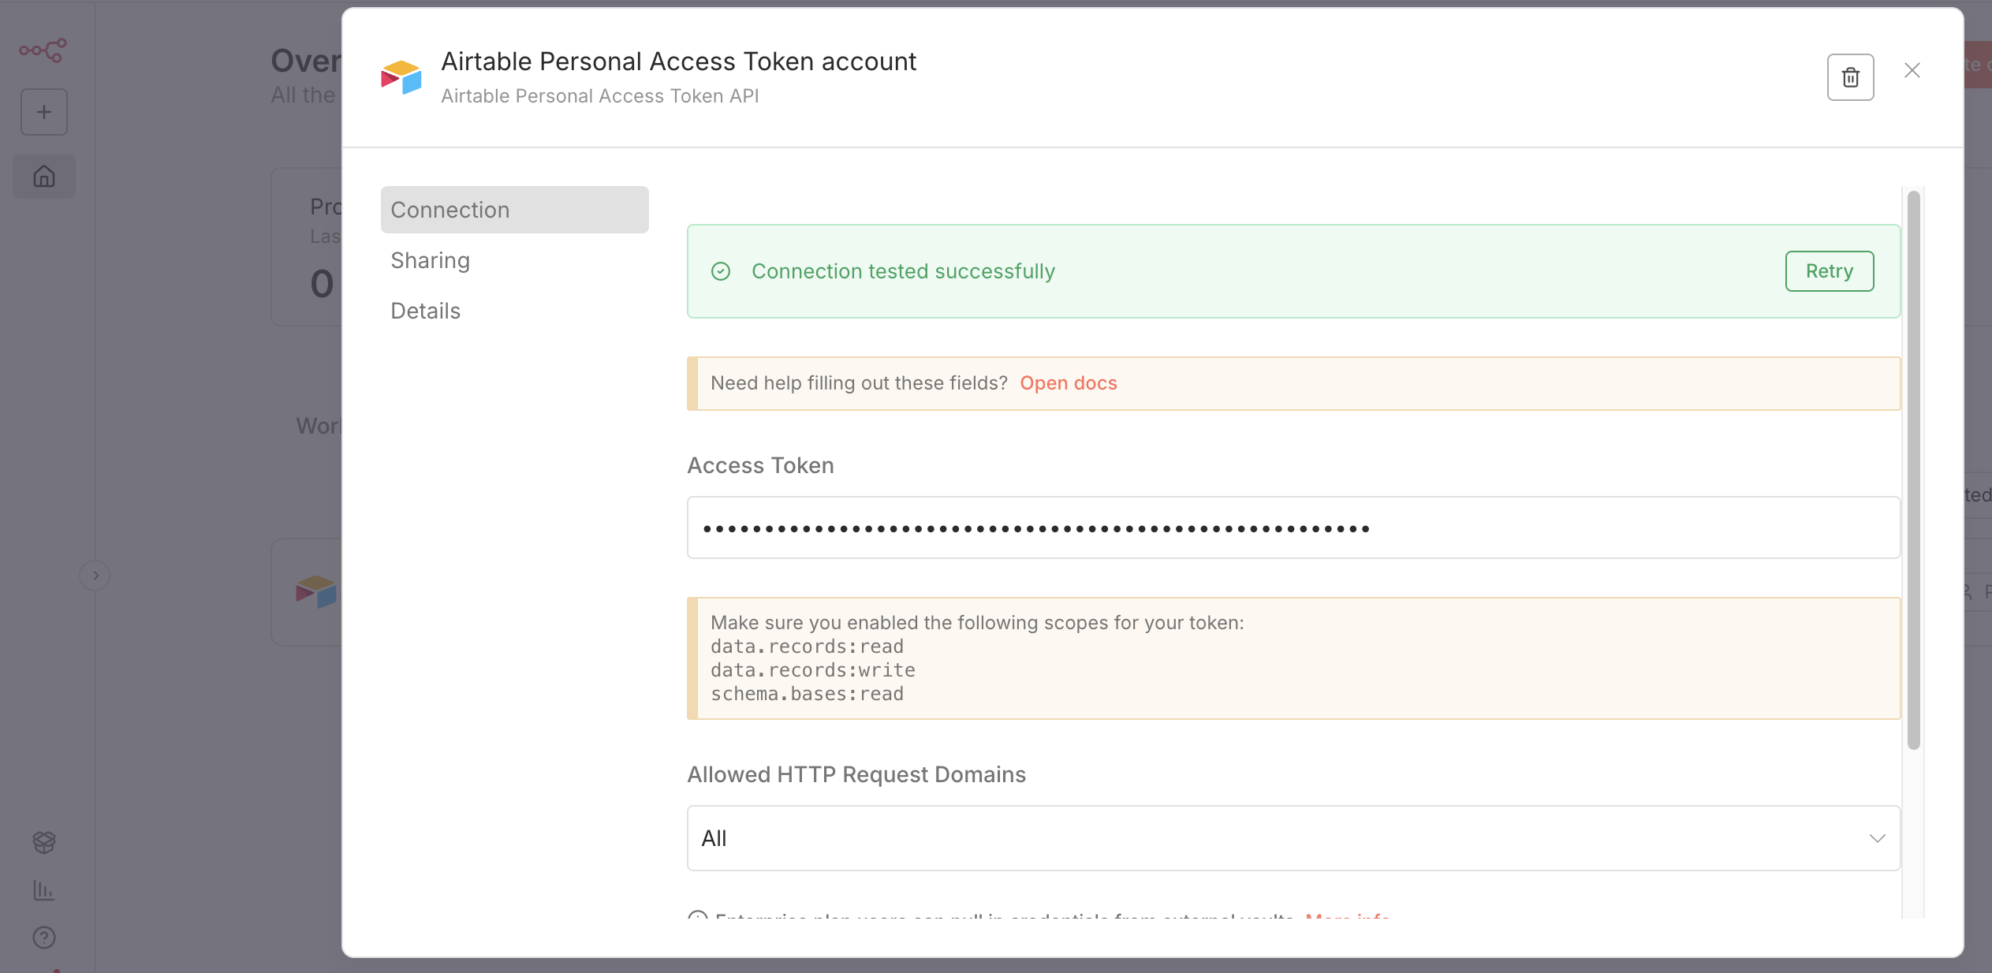Click into the Access Token field

1293,528
